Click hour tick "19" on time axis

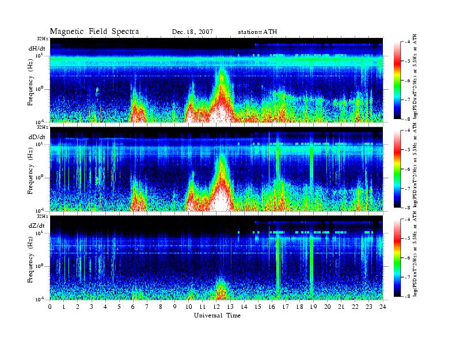point(313,307)
